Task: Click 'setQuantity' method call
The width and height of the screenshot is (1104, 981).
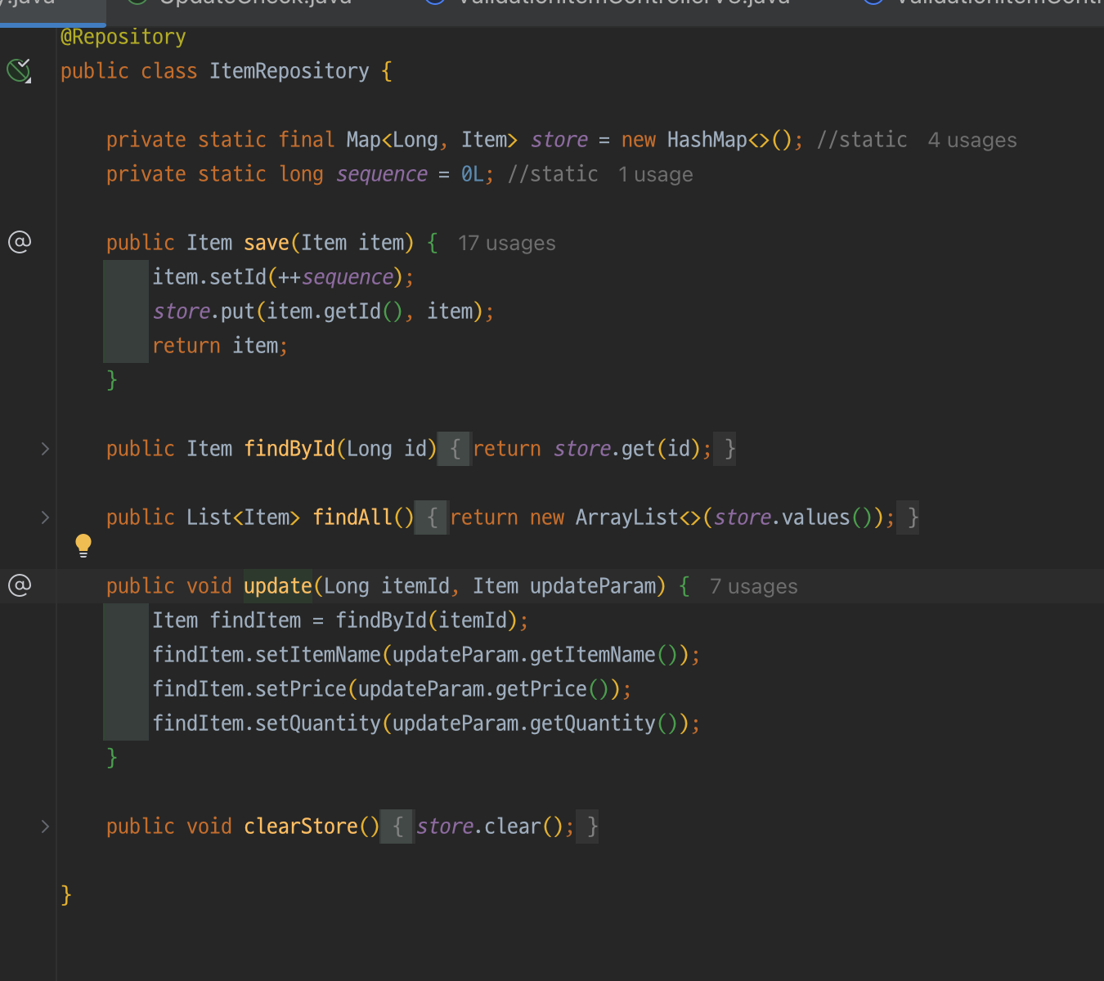Action: pos(318,723)
